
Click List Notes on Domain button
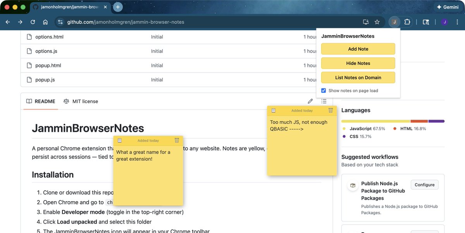[358, 78]
